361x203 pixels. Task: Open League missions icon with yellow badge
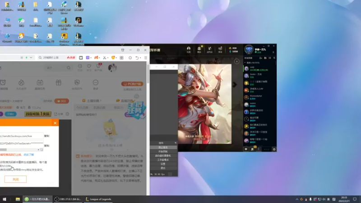[x=252, y=149]
